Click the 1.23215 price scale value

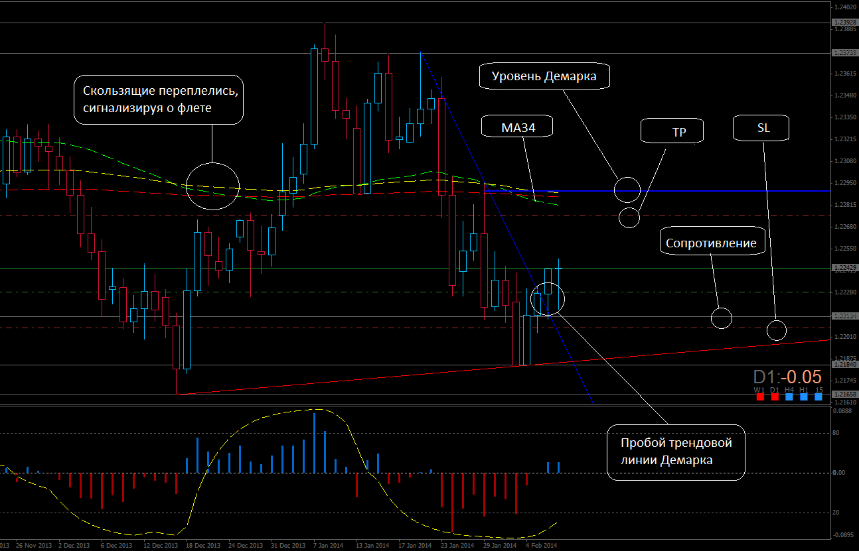[x=845, y=139]
